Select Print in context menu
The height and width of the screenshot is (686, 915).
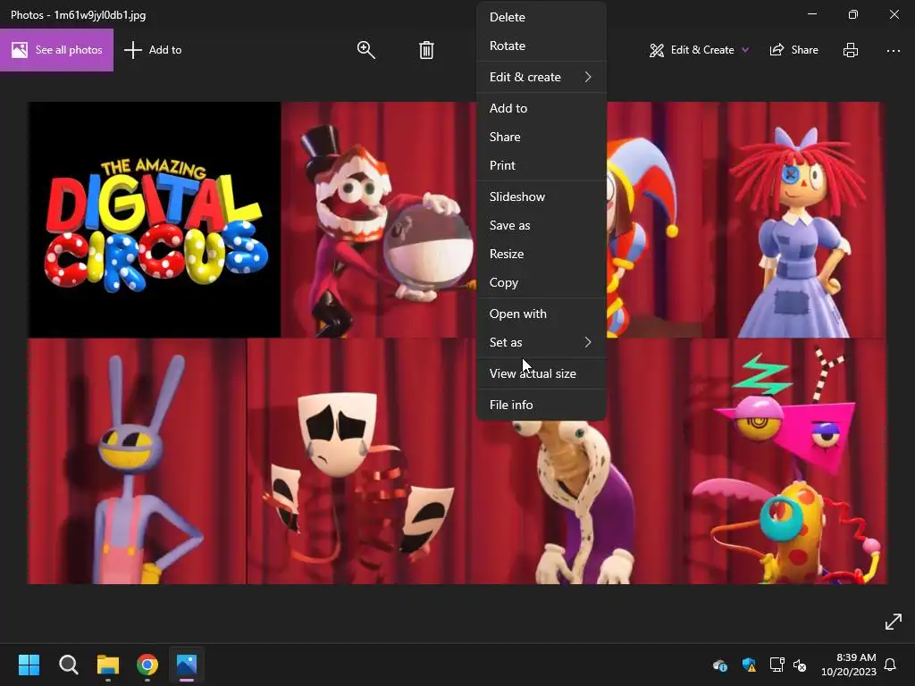(541, 165)
